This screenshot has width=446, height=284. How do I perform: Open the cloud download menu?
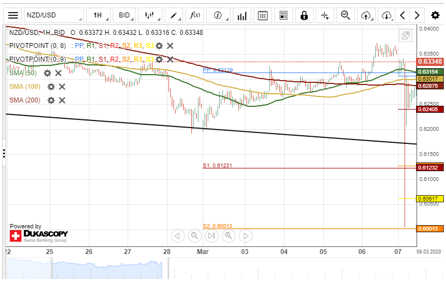[387, 15]
